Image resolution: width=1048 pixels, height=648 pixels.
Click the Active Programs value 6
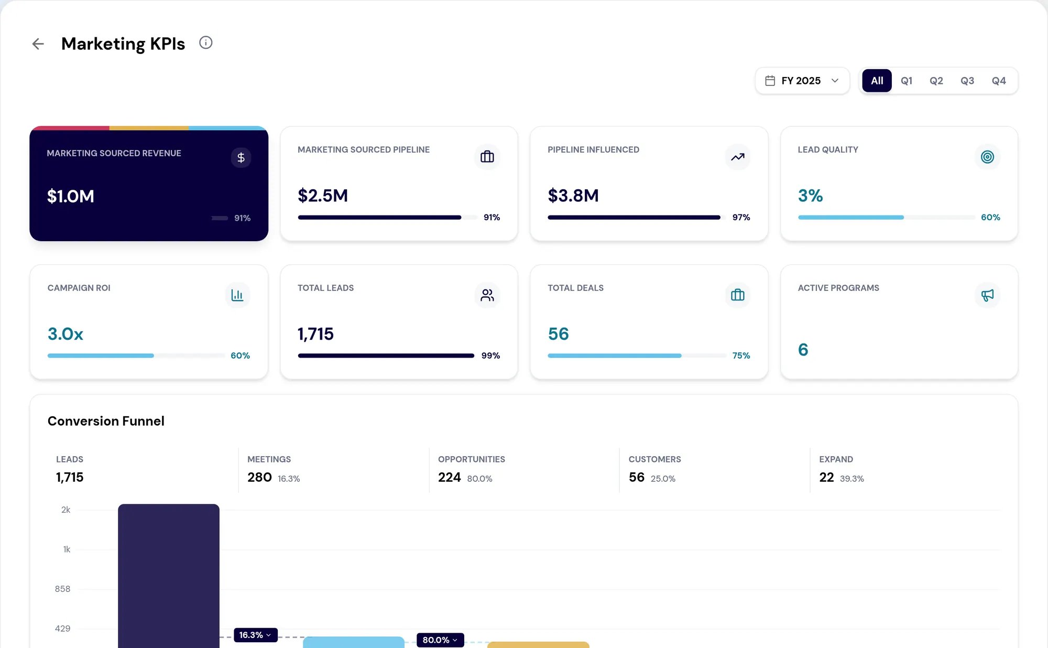(x=803, y=350)
